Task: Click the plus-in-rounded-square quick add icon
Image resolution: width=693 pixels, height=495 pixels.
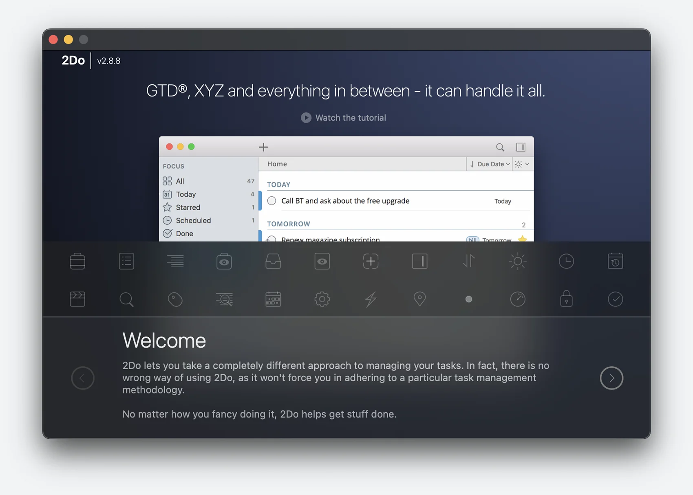Action: (371, 261)
